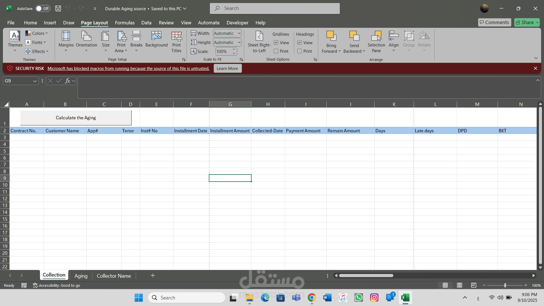Open Sheet Options dialog launcher
This screenshot has width=544, height=306.
pyautogui.click(x=315, y=59)
